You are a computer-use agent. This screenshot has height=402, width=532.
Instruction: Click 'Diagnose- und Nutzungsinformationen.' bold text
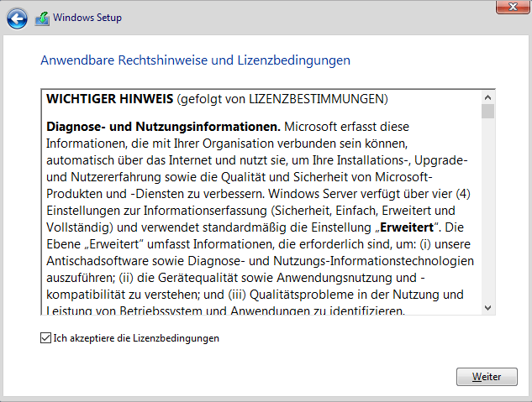pos(163,127)
